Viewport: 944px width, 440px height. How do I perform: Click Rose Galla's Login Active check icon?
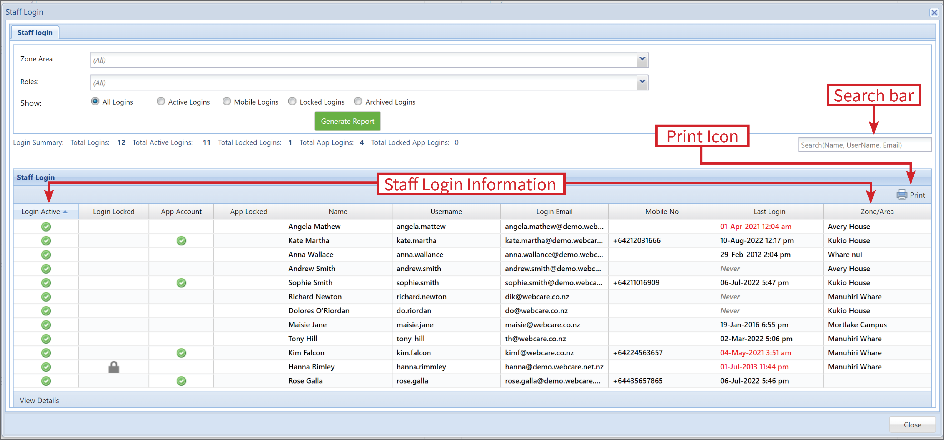pyautogui.click(x=46, y=381)
